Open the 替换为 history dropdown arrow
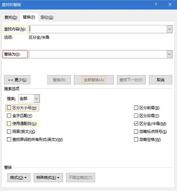Screen dimensions: 177x191 [169, 54]
